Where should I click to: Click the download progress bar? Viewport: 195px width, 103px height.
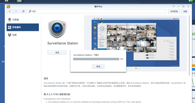(96, 59)
